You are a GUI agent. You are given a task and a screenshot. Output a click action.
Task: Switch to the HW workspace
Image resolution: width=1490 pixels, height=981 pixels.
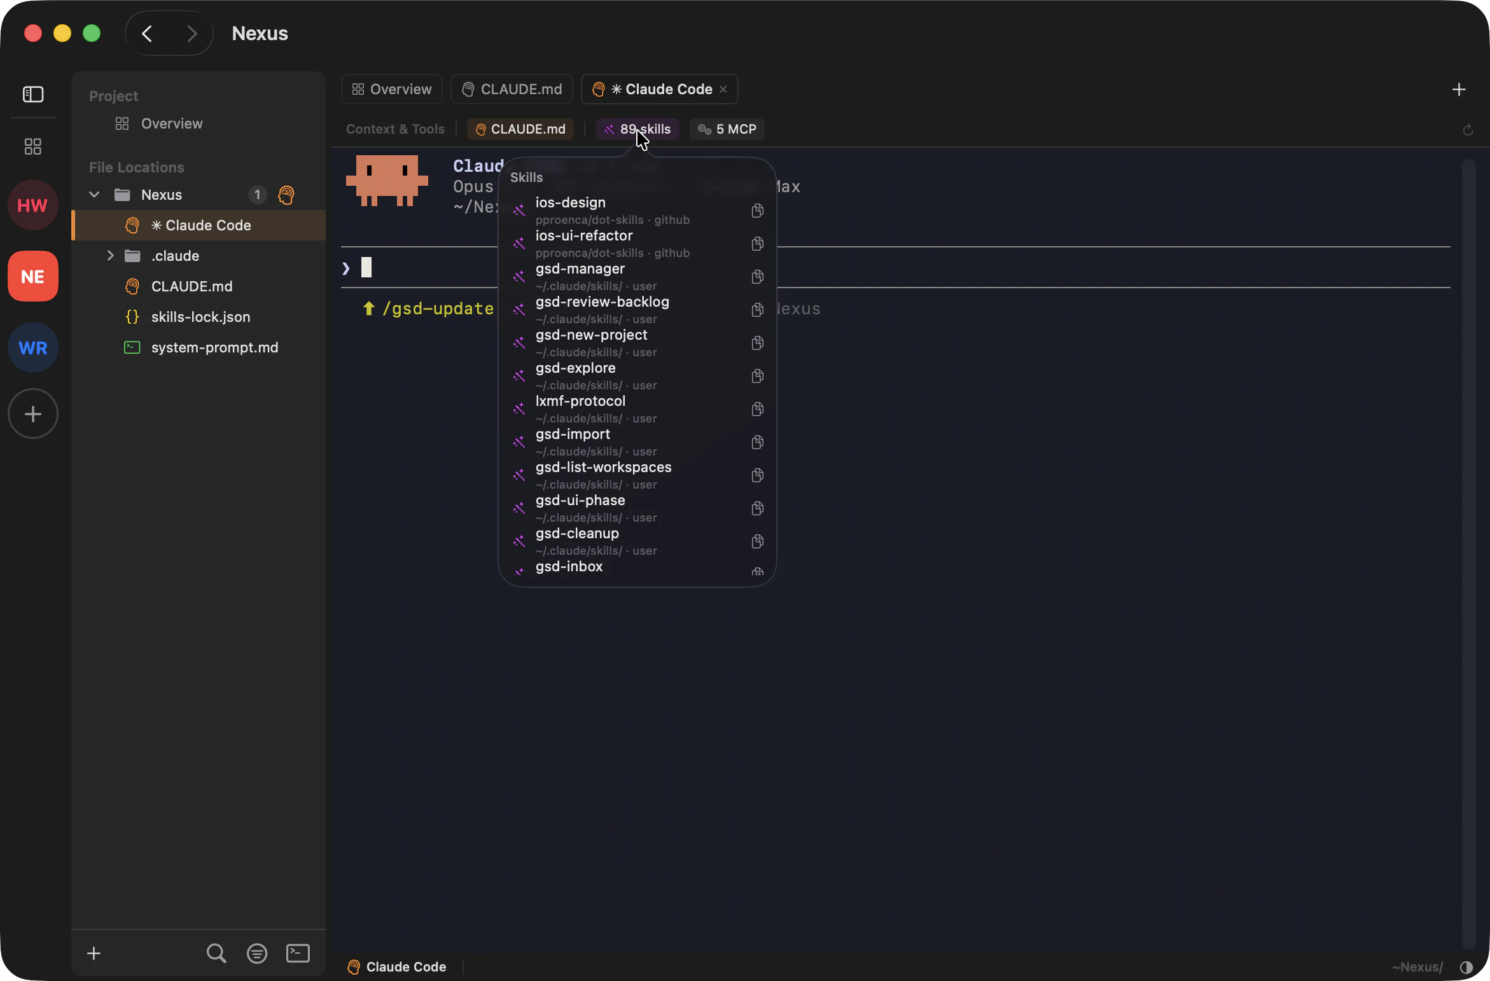(x=32, y=205)
